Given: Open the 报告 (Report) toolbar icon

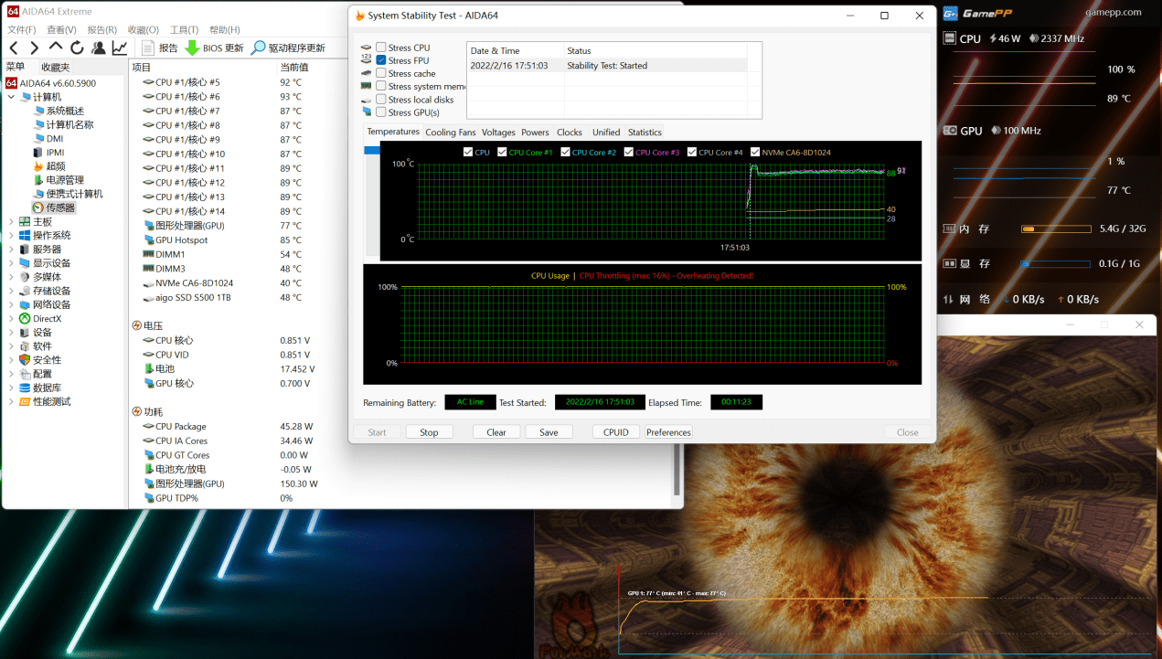Looking at the screenshot, I should point(147,48).
